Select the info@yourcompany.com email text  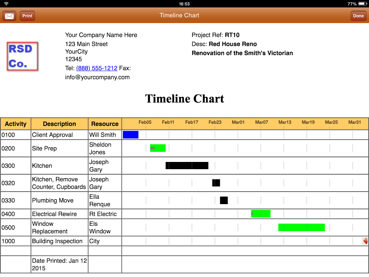(x=97, y=77)
